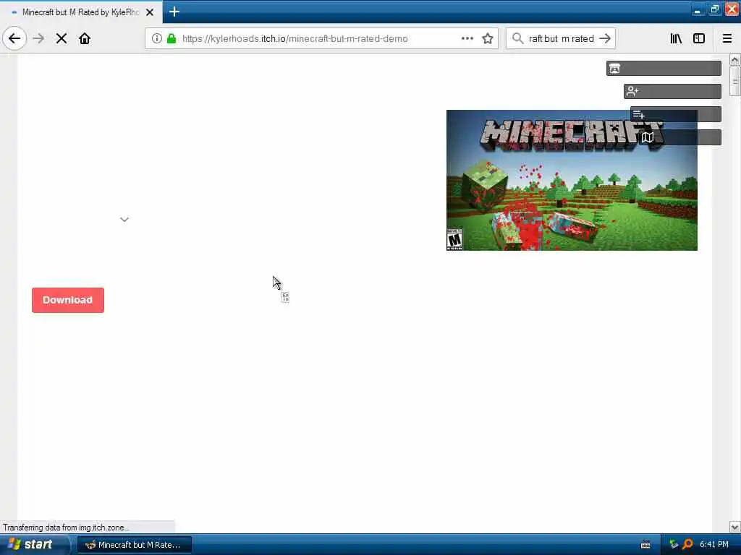Open the Library bookshelf icon
The height and width of the screenshot is (555, 741).
[x=676, y=38]
